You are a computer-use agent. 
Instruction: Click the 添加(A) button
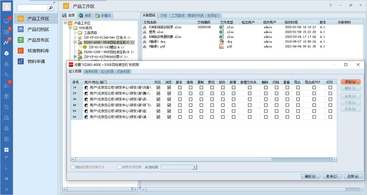[x=351, y=82]
